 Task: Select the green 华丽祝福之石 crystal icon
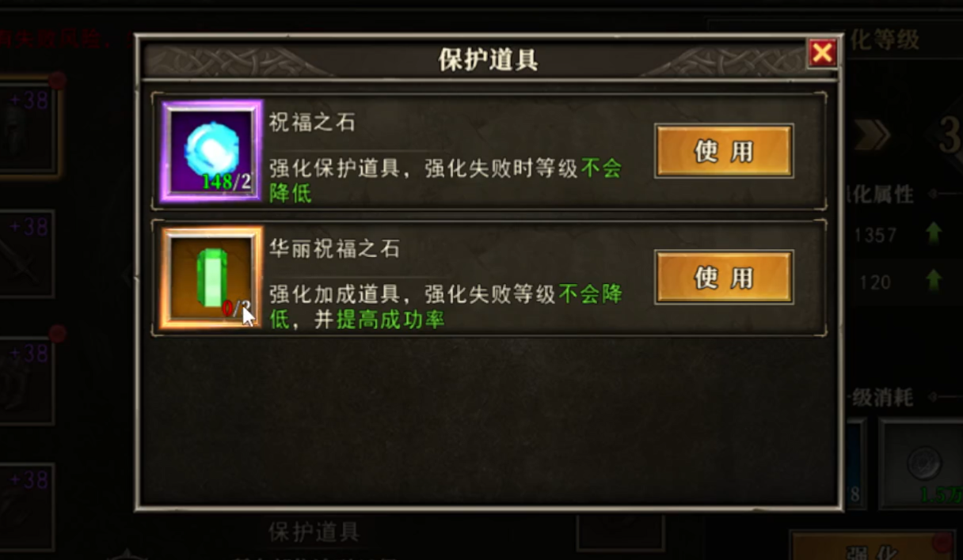pyautogui.click(x=211, y=278)
